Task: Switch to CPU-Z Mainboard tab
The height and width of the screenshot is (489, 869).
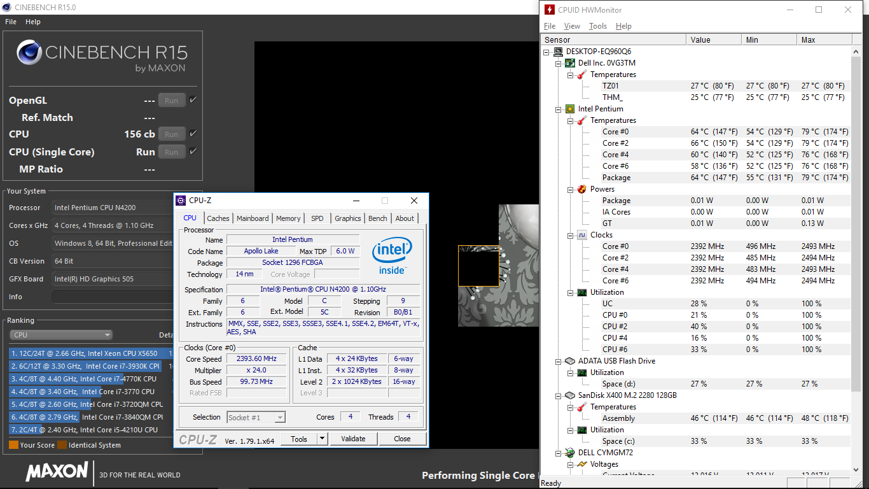Action: 253,218
